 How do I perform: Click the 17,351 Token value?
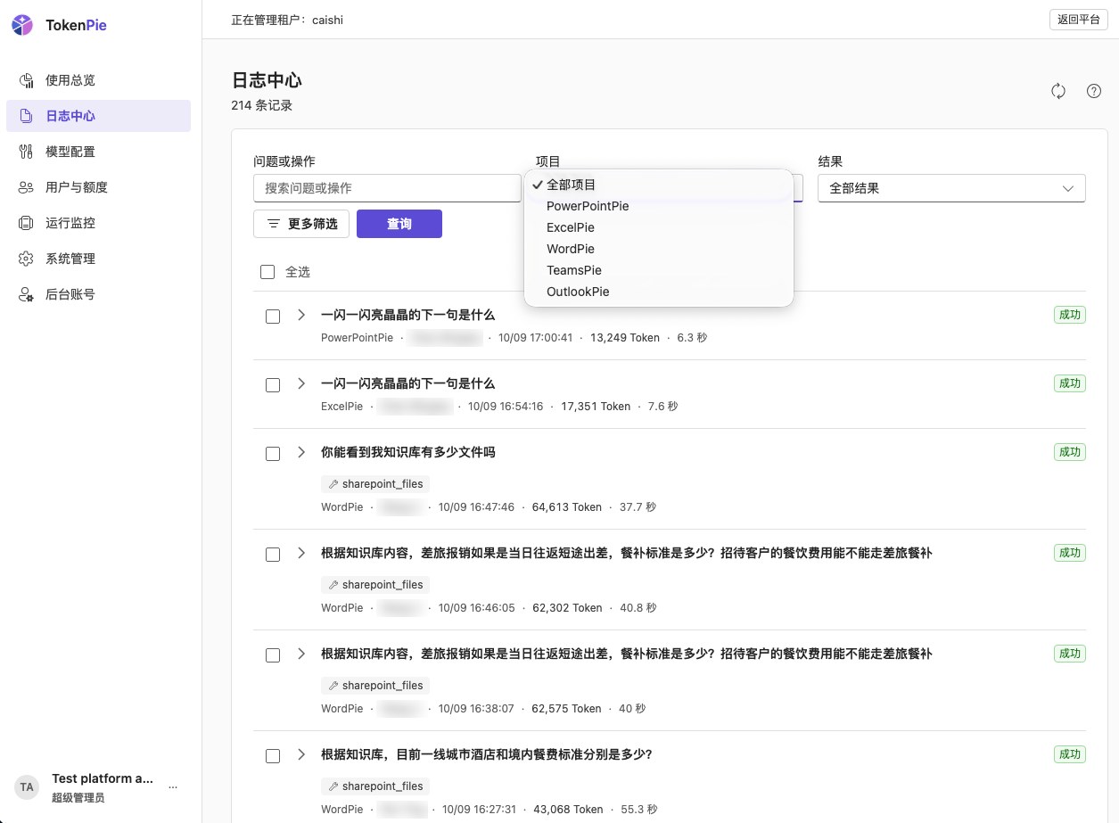point(596,407)
